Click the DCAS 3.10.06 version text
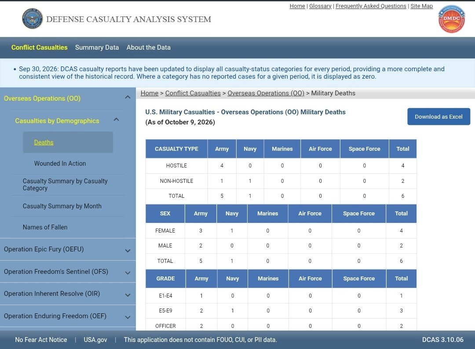475x349 pixels. 442,340
